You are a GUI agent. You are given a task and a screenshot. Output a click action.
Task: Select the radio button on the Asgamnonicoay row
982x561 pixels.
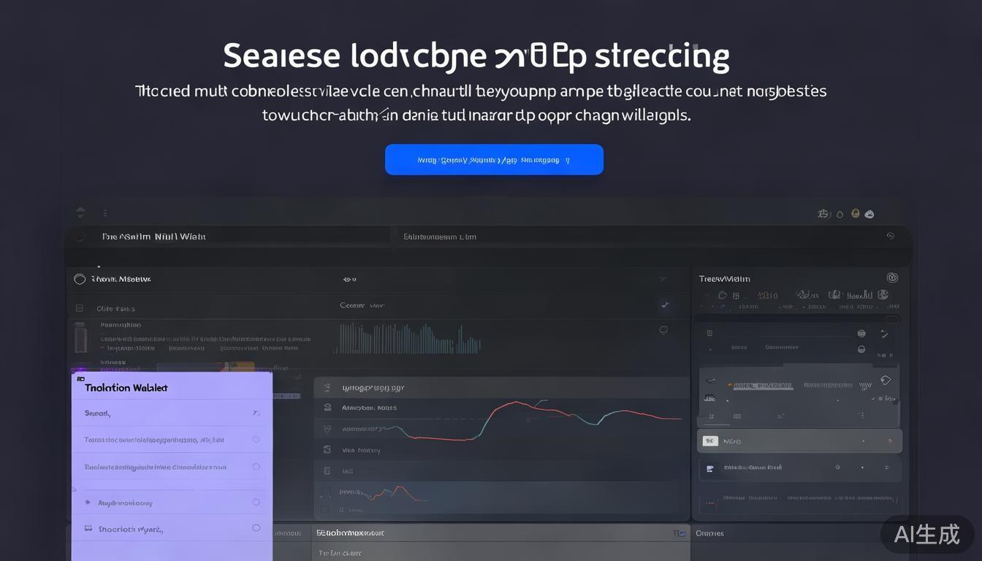(256, 502)
